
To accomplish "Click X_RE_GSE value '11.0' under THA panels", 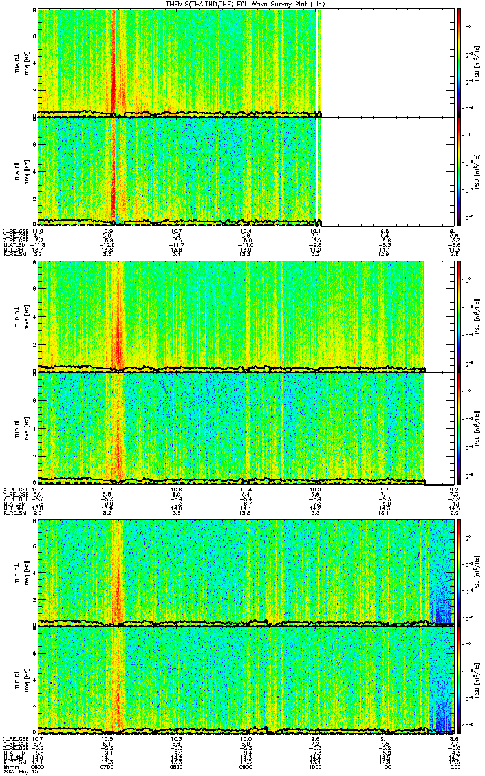I will [x=38, y=231].
